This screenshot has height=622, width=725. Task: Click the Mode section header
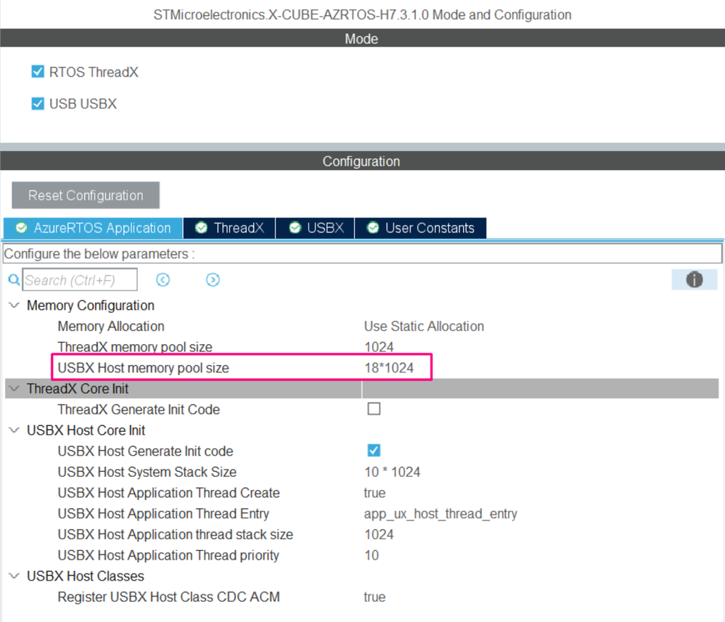pyautogui.click(x=363, y=38)
